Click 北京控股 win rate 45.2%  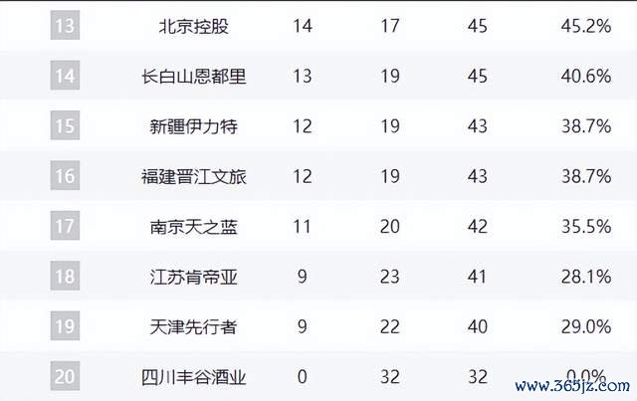coord(586,26)
